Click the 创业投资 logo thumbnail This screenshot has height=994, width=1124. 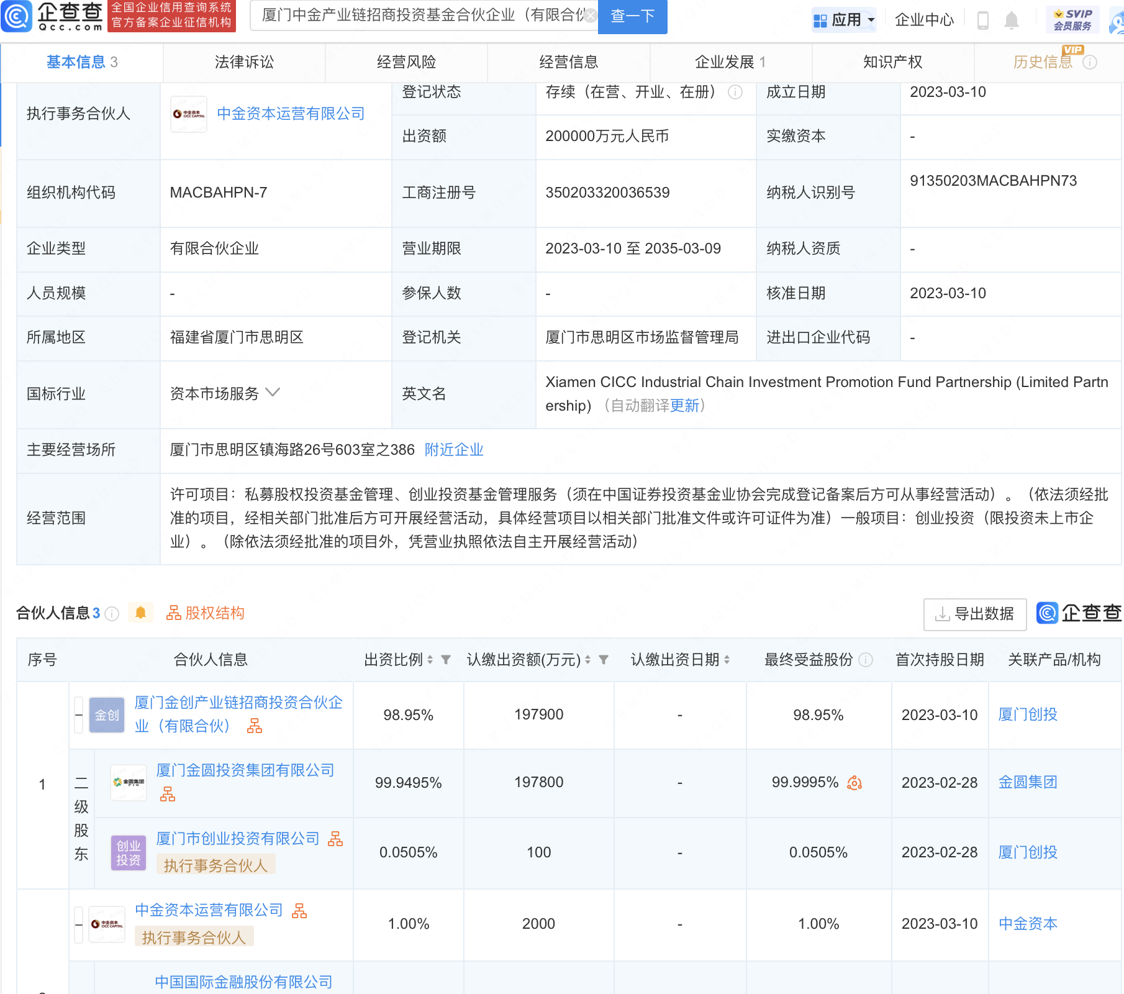coord(129,852)
